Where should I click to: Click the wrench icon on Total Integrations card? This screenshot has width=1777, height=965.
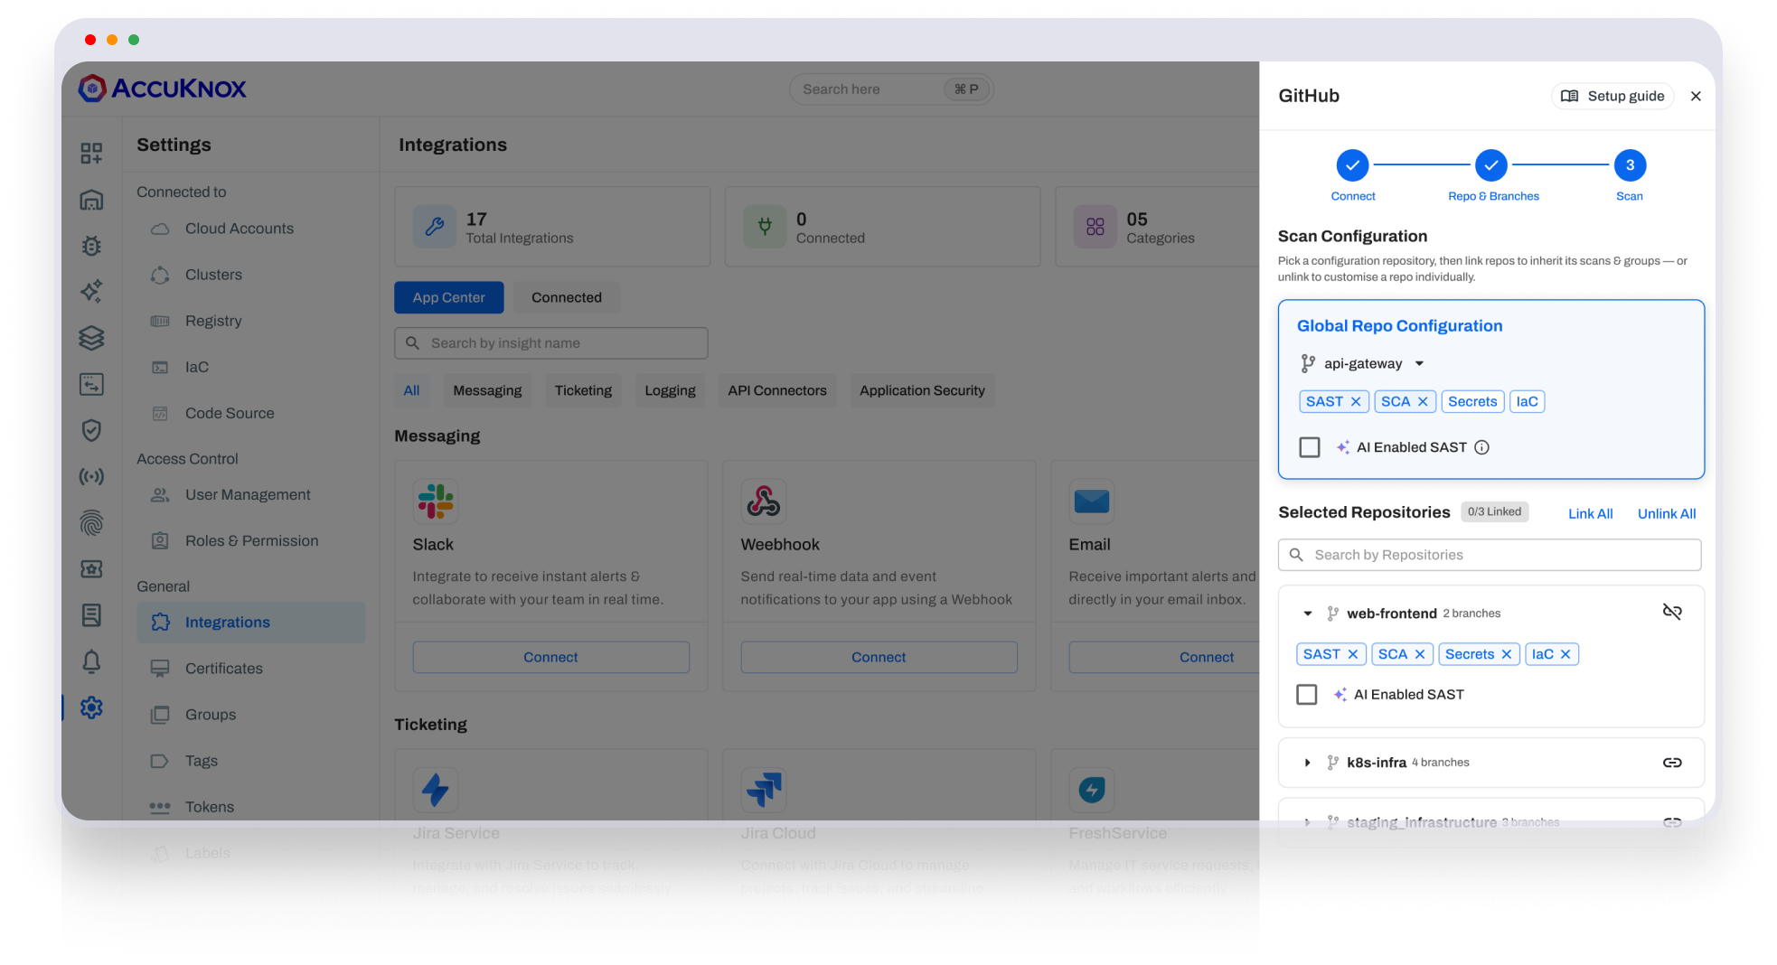(x=435, y=227)
